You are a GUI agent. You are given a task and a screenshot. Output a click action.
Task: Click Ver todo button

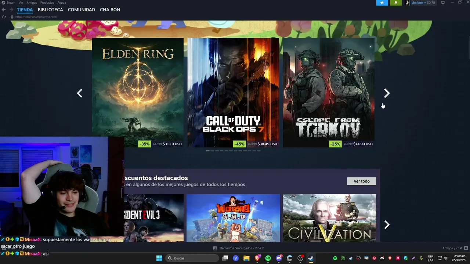362,181
